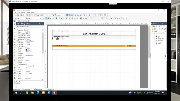The height and width of the screenshot is (101, 180).
Task: Toggle Underline text formatting
Action: (x=53, y=18)
